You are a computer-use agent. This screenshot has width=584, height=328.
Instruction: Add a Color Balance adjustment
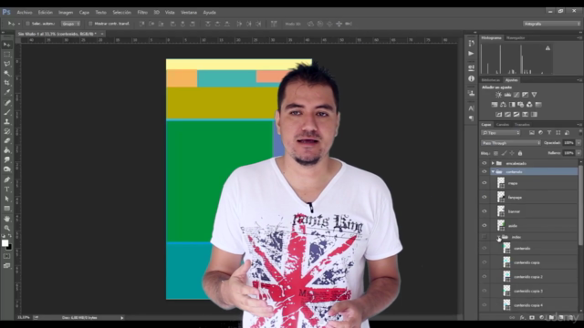(503, 105)
